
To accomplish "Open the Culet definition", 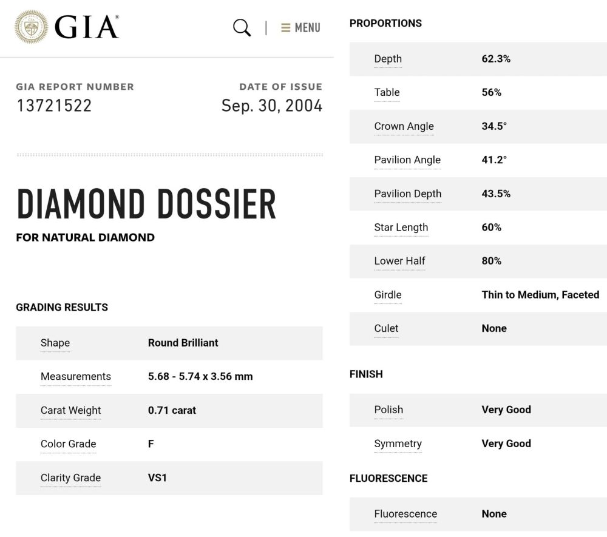I will pos(387,329).
